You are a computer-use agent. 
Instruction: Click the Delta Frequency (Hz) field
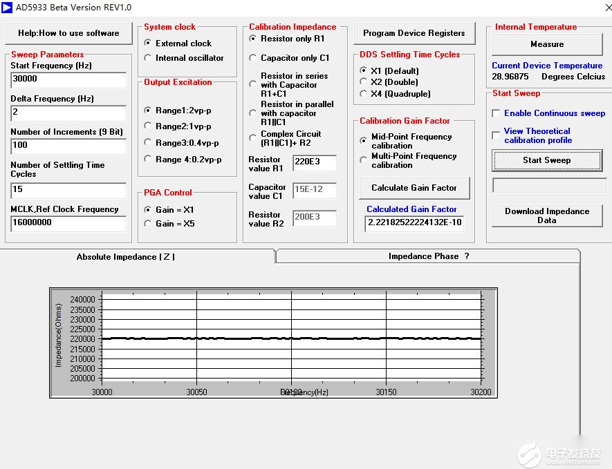coord(68,113)
